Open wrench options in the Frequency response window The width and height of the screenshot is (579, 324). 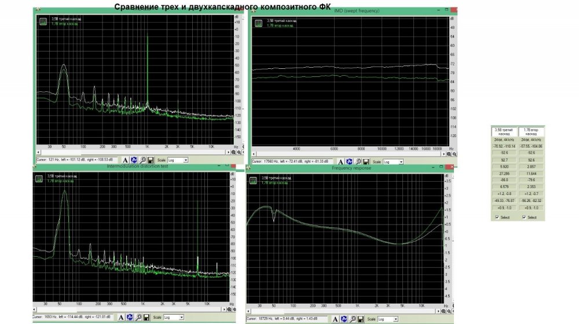352,319
